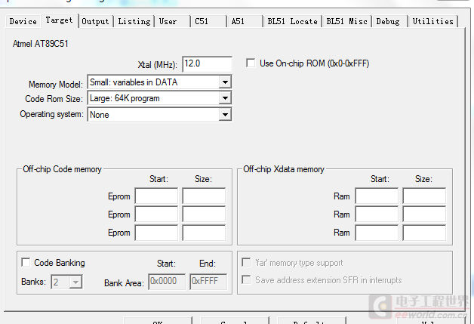Enable Use On-chip ROM checkbox
The height and width of the screenshot is (324, 474).
point(251,63)
